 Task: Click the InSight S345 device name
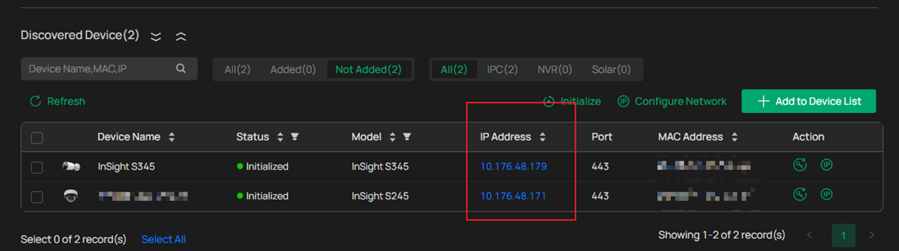click(x=126, y=166)
